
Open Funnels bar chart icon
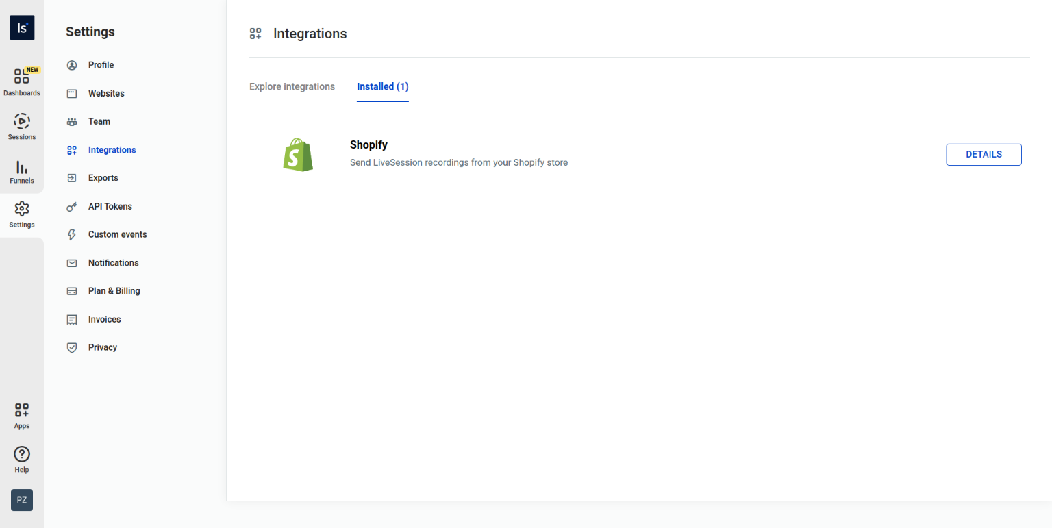(x=22, y=167)
